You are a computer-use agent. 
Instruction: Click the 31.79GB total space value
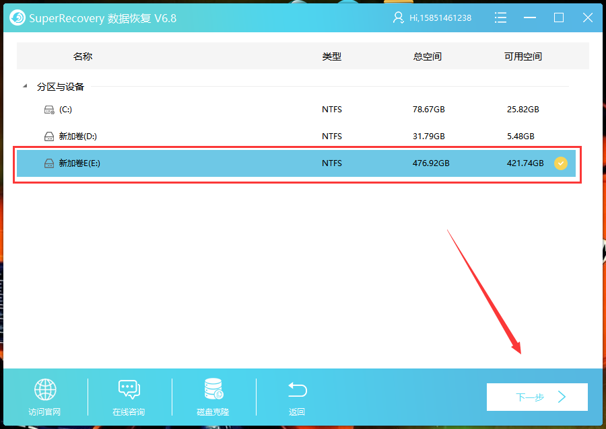429,136
